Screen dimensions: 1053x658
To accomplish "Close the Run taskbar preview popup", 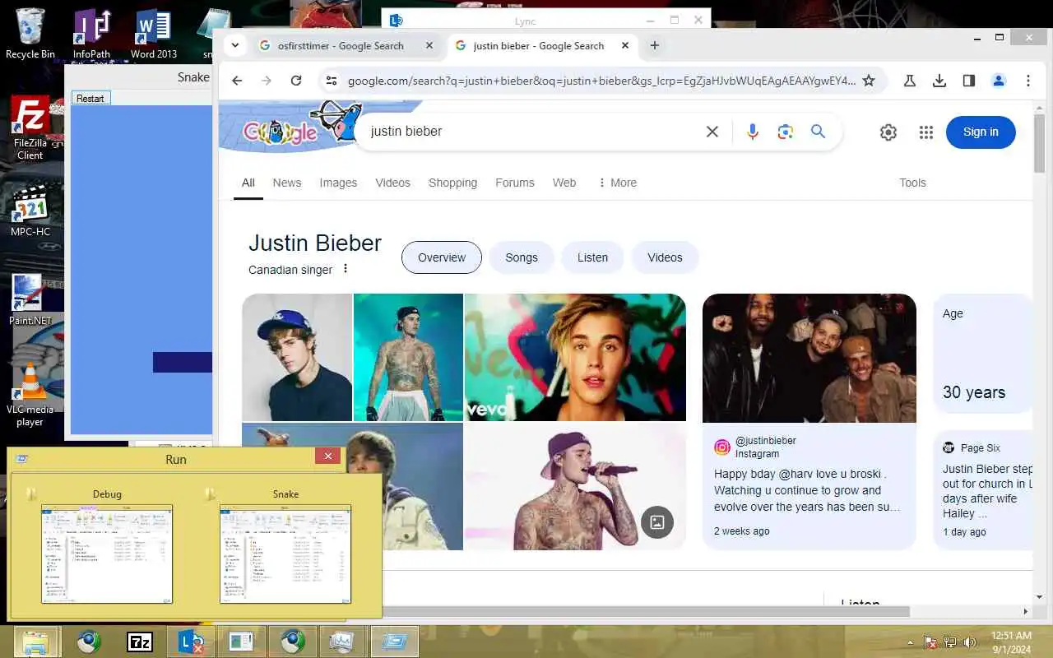I will tap(328, 456).
